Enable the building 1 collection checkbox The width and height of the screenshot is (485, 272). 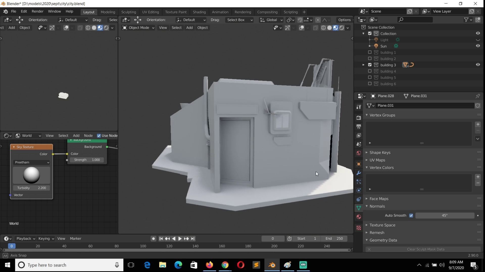(x=370, y=52)
